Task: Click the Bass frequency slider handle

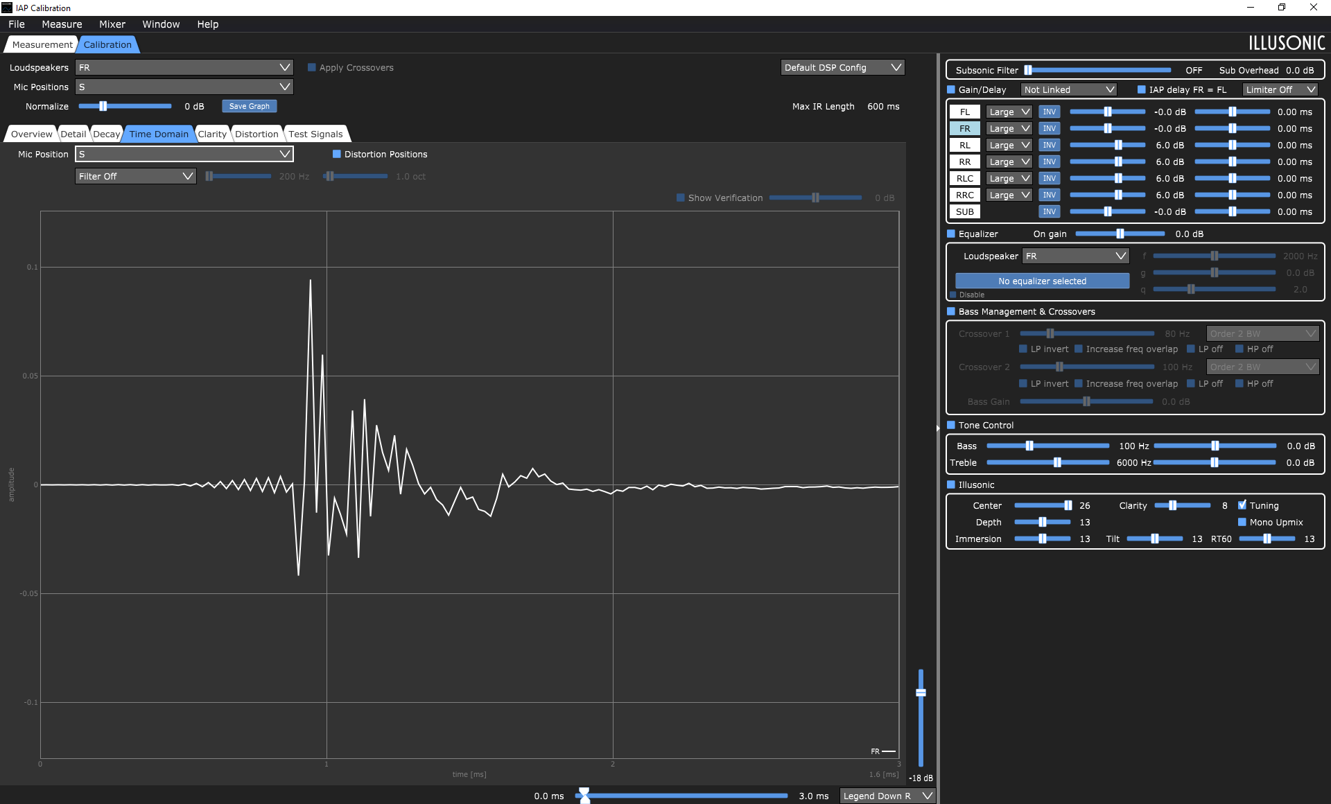Action: point(1029,446)
